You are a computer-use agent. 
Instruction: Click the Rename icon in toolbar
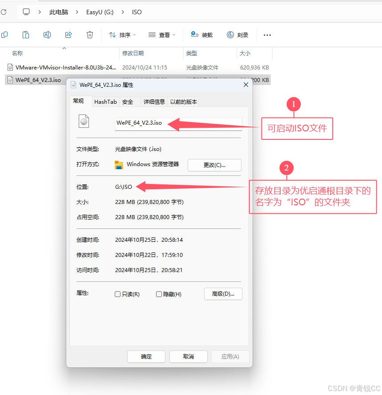tap(47, 35)
